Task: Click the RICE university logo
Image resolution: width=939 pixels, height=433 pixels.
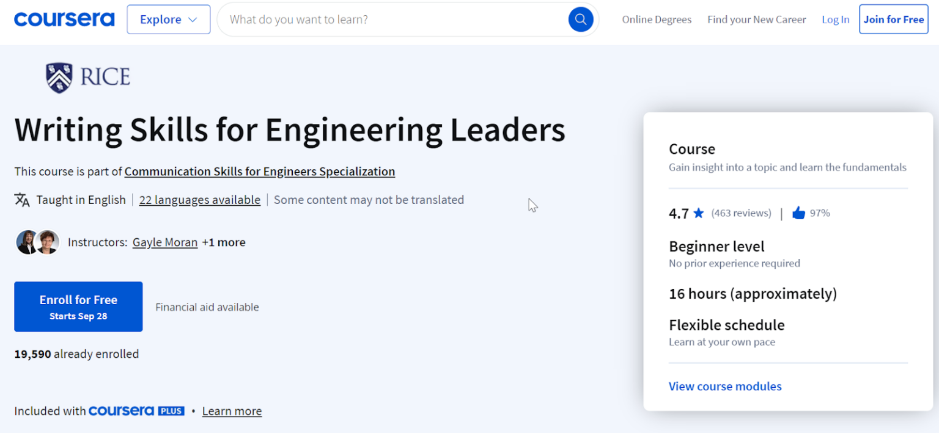Action: pyautogui.click(x=86, y=77)
